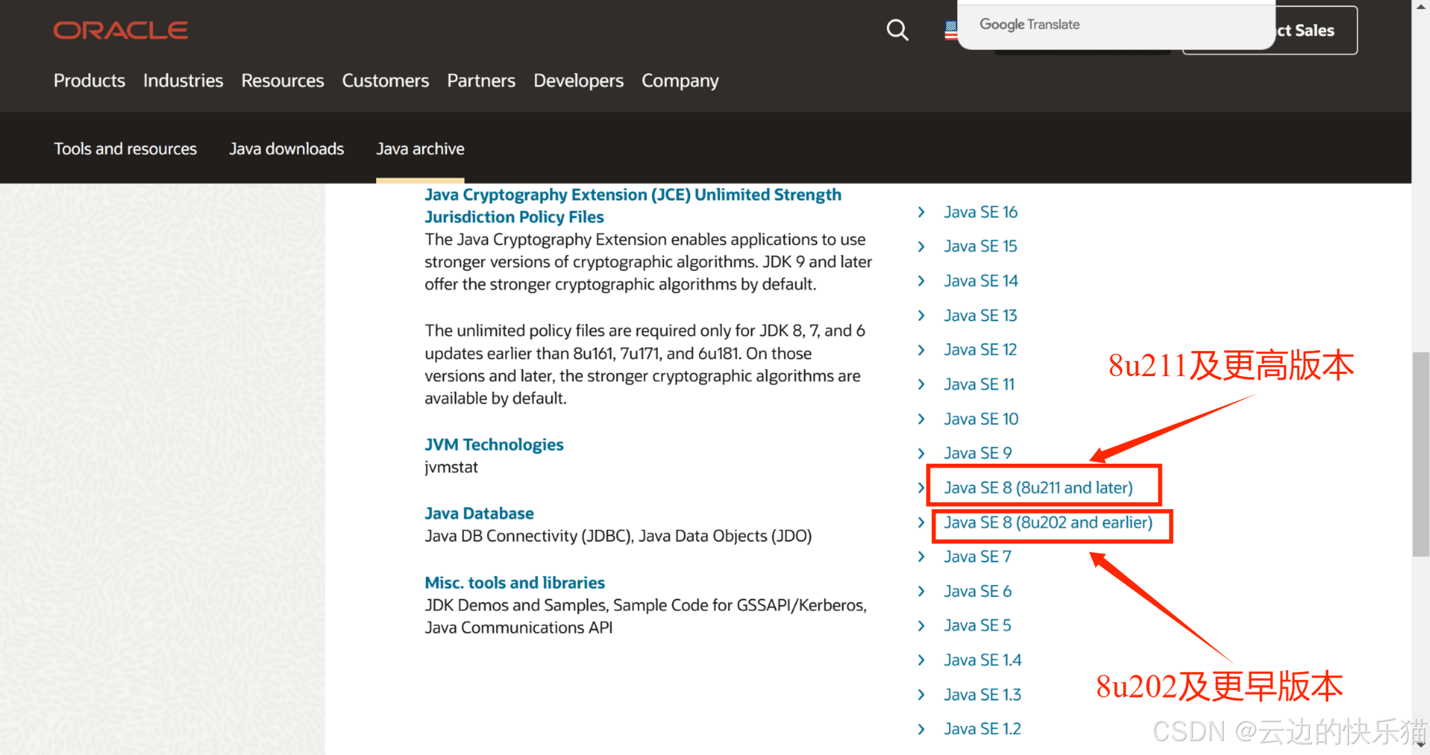Image resolution: width=1430 pixels, height=755 pixels.
Task: Open the search magnifier icon
Action: click(x=897, y=30)
